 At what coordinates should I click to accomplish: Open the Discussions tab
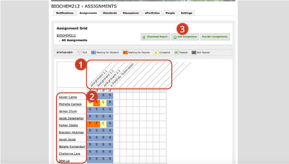pos(131,13)
